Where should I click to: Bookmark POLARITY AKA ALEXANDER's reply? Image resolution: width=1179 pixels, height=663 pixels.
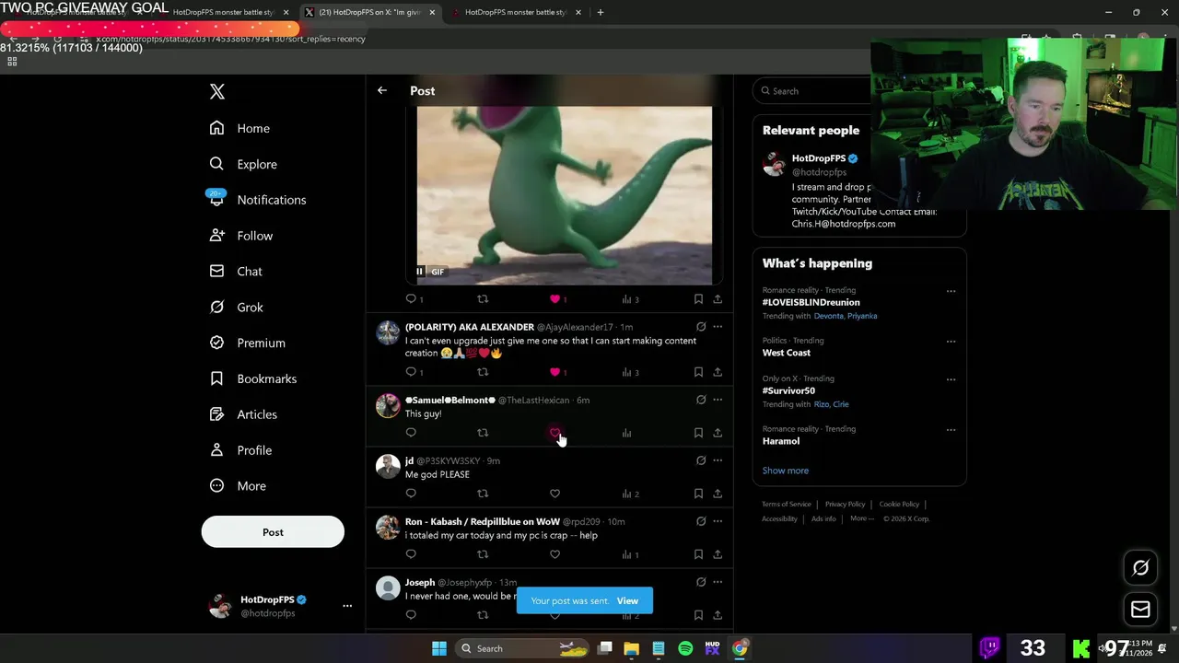698,372
